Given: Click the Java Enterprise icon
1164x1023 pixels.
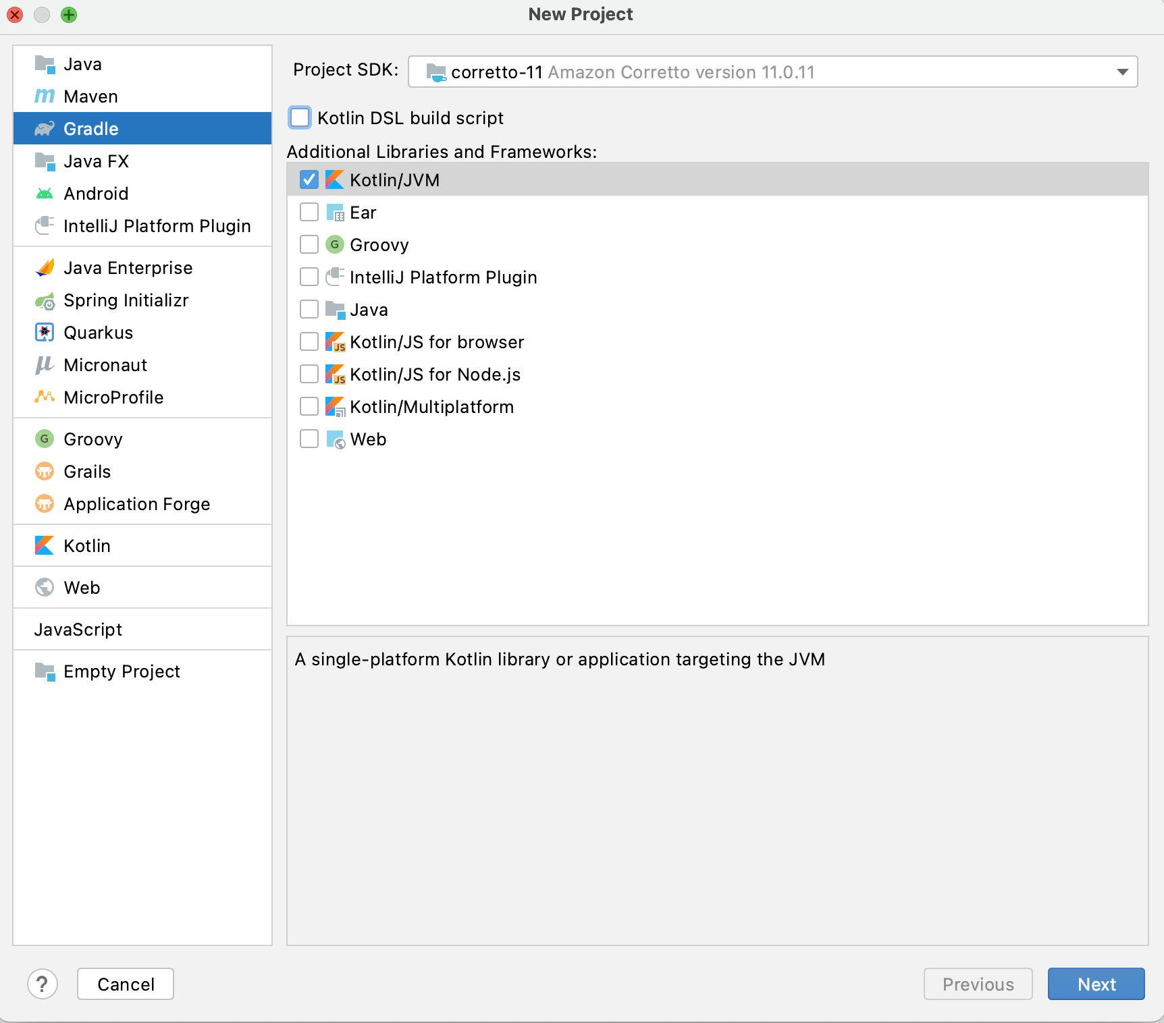Looking at the screenshot, I should point(45,268).
